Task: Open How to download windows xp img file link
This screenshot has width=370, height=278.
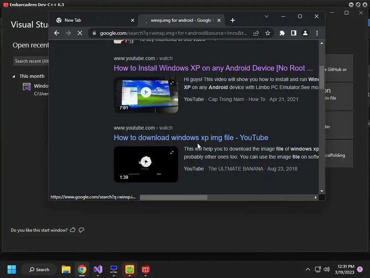Action: pos(191,138)
